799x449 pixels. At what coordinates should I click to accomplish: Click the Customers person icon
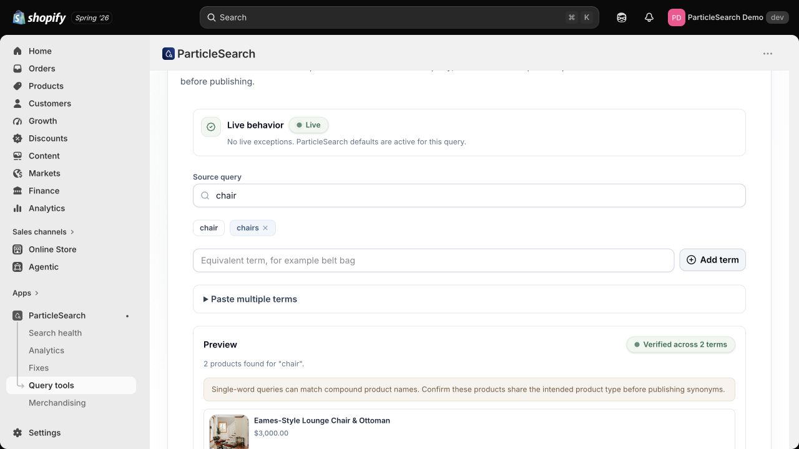tap(17, 104)
